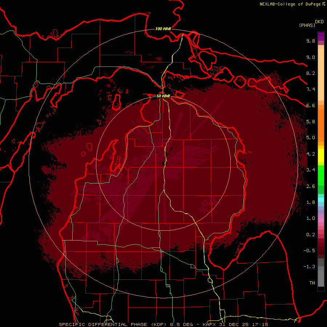Pick the bright green legend swatch
Viewport: 327px width, 327px height.
click(321, 175)
